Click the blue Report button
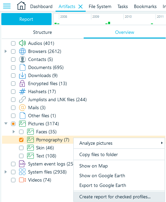This screenshot has width=166, height=202. point(26,19)
